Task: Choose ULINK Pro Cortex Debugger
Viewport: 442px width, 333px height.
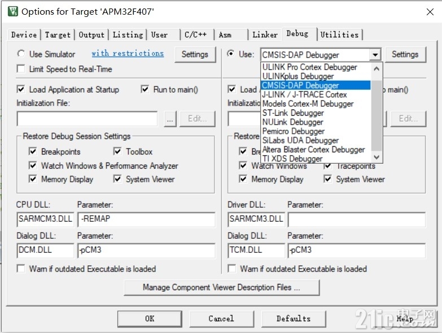Action: [x=316, y=67]
